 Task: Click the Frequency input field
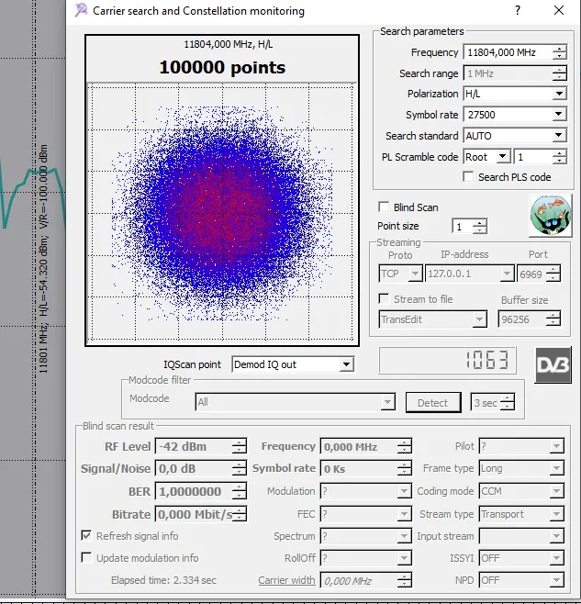pyautogui.click(x=506, y=52)
